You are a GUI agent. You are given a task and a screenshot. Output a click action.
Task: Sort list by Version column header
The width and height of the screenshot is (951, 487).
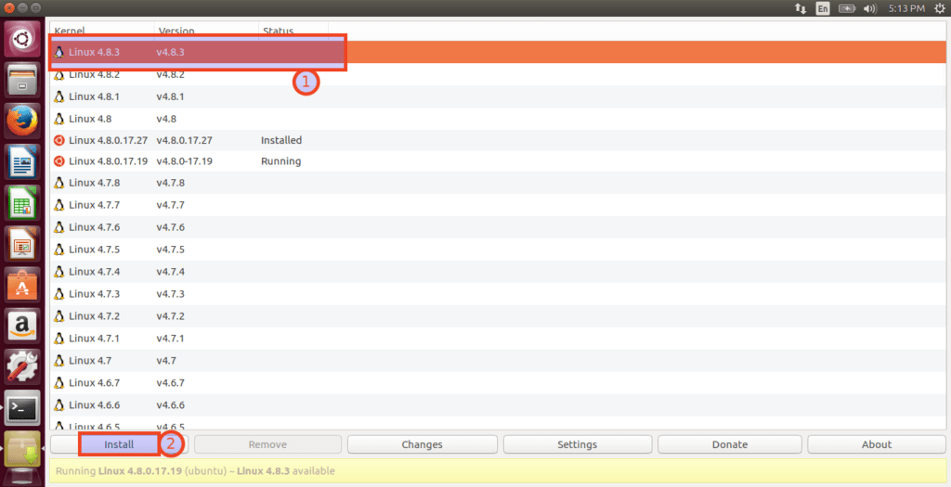(x=176, y=32)
